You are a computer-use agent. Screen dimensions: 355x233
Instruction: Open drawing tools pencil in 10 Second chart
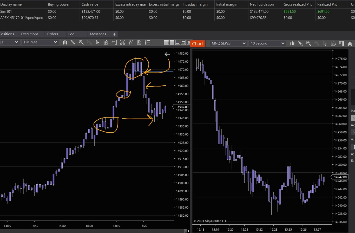point(300,43)
